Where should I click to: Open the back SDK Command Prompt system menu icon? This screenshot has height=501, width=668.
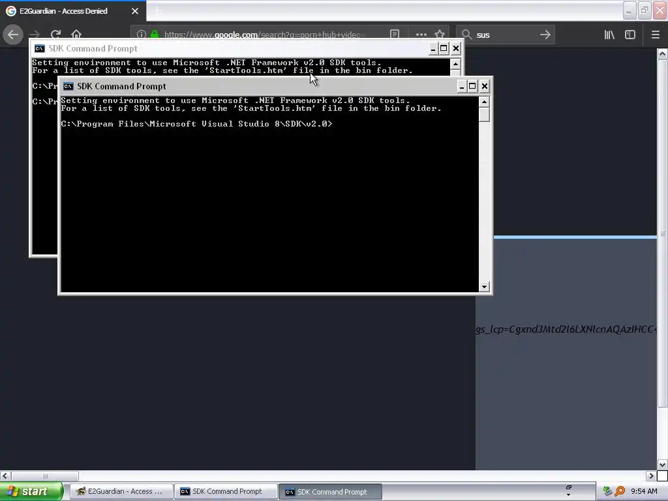point(40,48)
